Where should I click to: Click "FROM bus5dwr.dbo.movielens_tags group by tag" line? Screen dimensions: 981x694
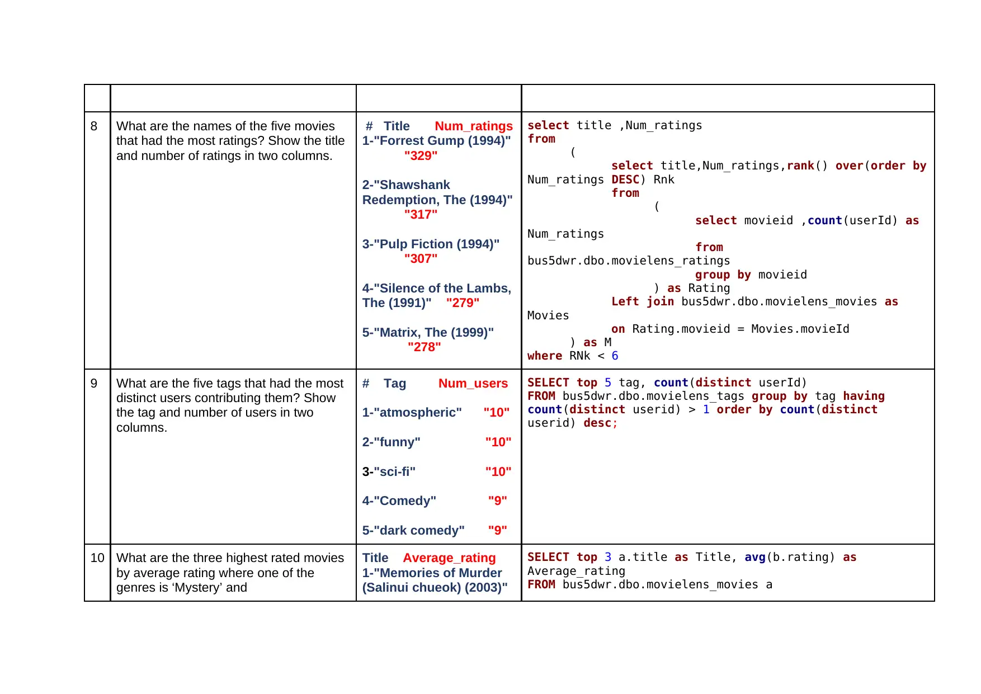pos(681,396)
